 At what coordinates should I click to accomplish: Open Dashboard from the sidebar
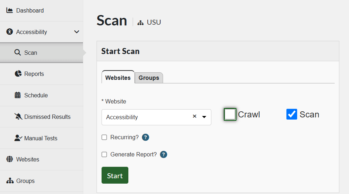click(x=41, y=10)
